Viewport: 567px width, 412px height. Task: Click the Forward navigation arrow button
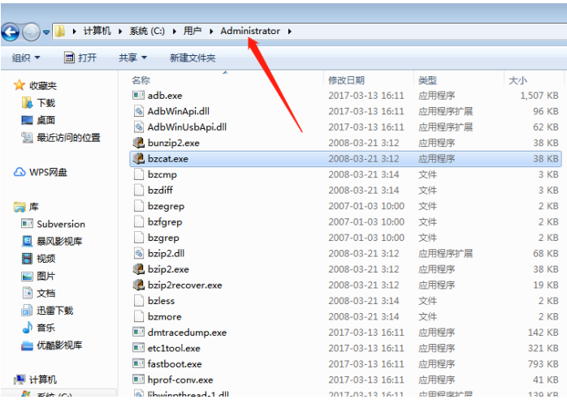[31, 32]
